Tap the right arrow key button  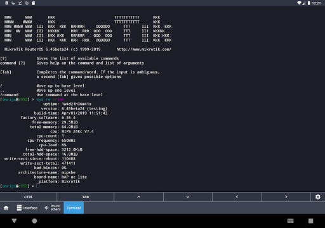(x=286, y=197)
